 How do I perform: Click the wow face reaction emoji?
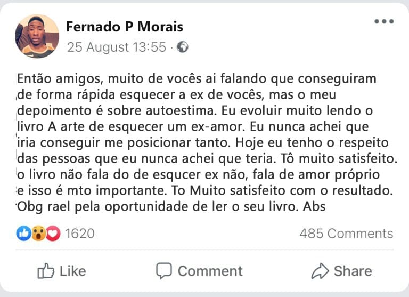pos(38,233)
